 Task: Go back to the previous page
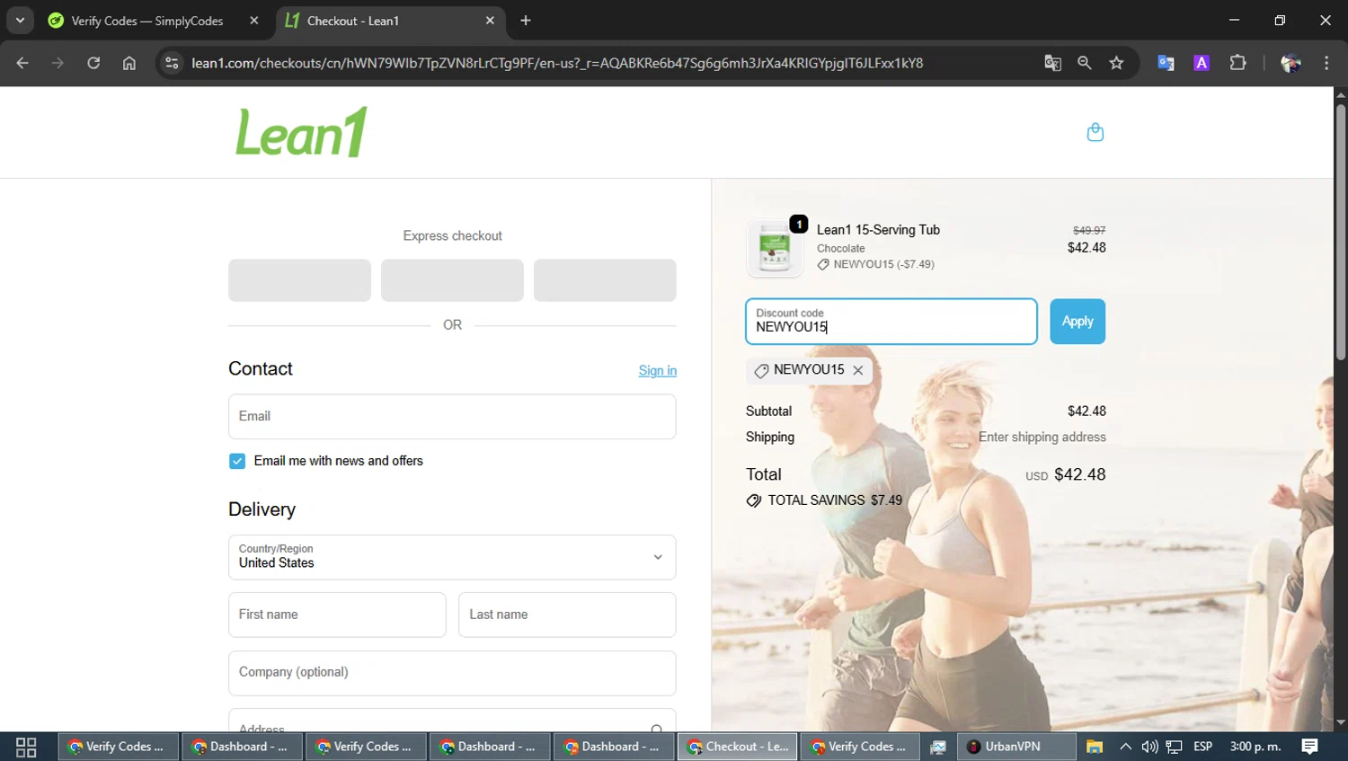click(22, 63)
